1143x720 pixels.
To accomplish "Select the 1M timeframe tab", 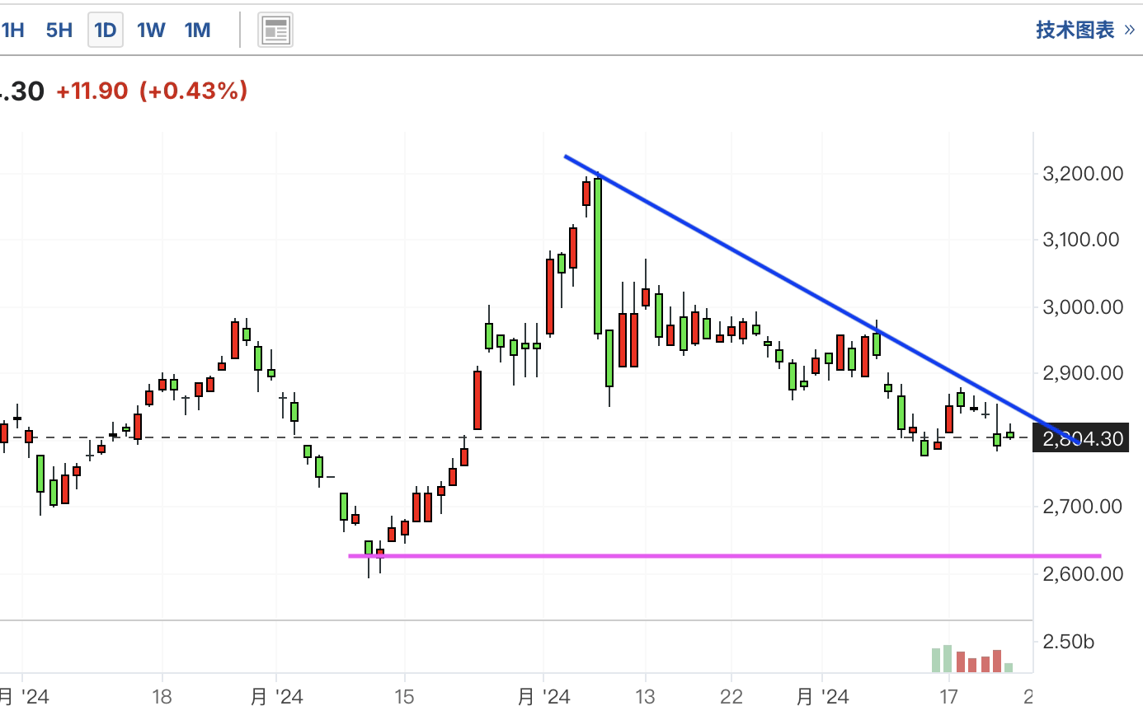I will pos(197,30).
